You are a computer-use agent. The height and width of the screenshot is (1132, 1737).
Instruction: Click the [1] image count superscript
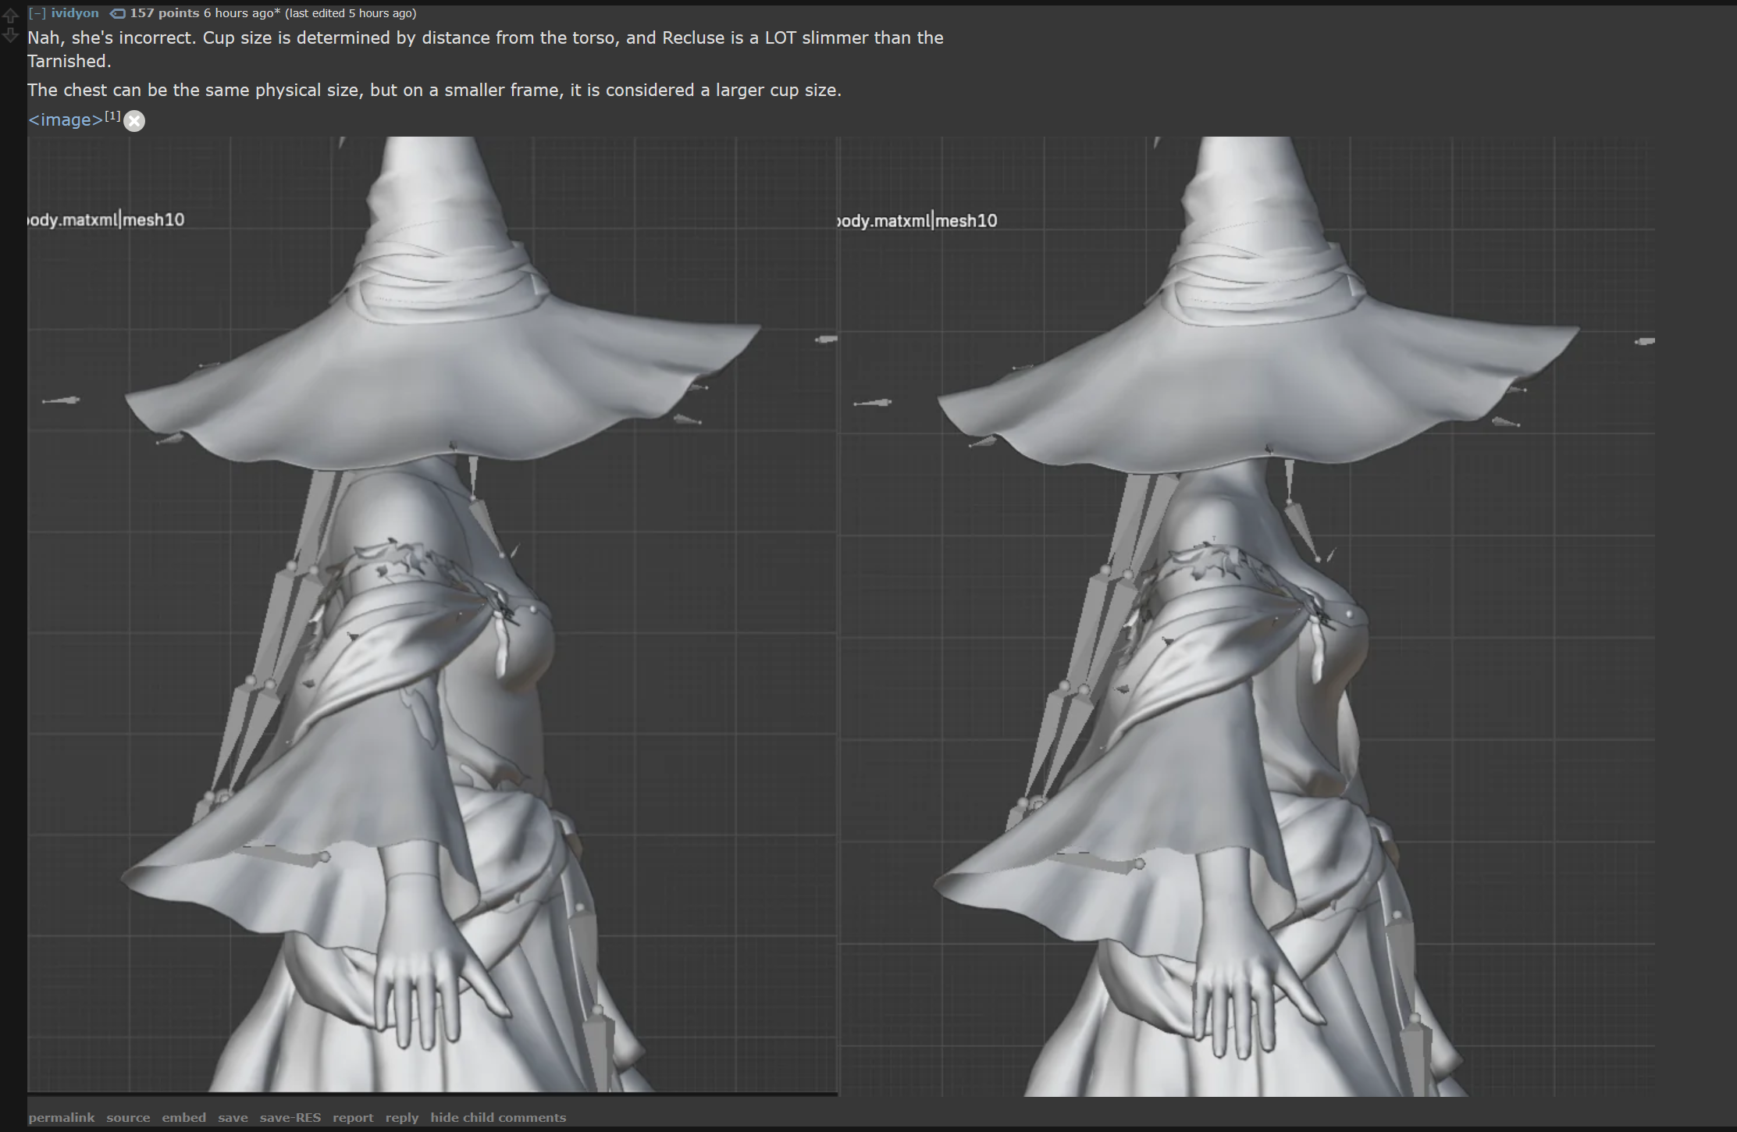click(x=112, y=116)
